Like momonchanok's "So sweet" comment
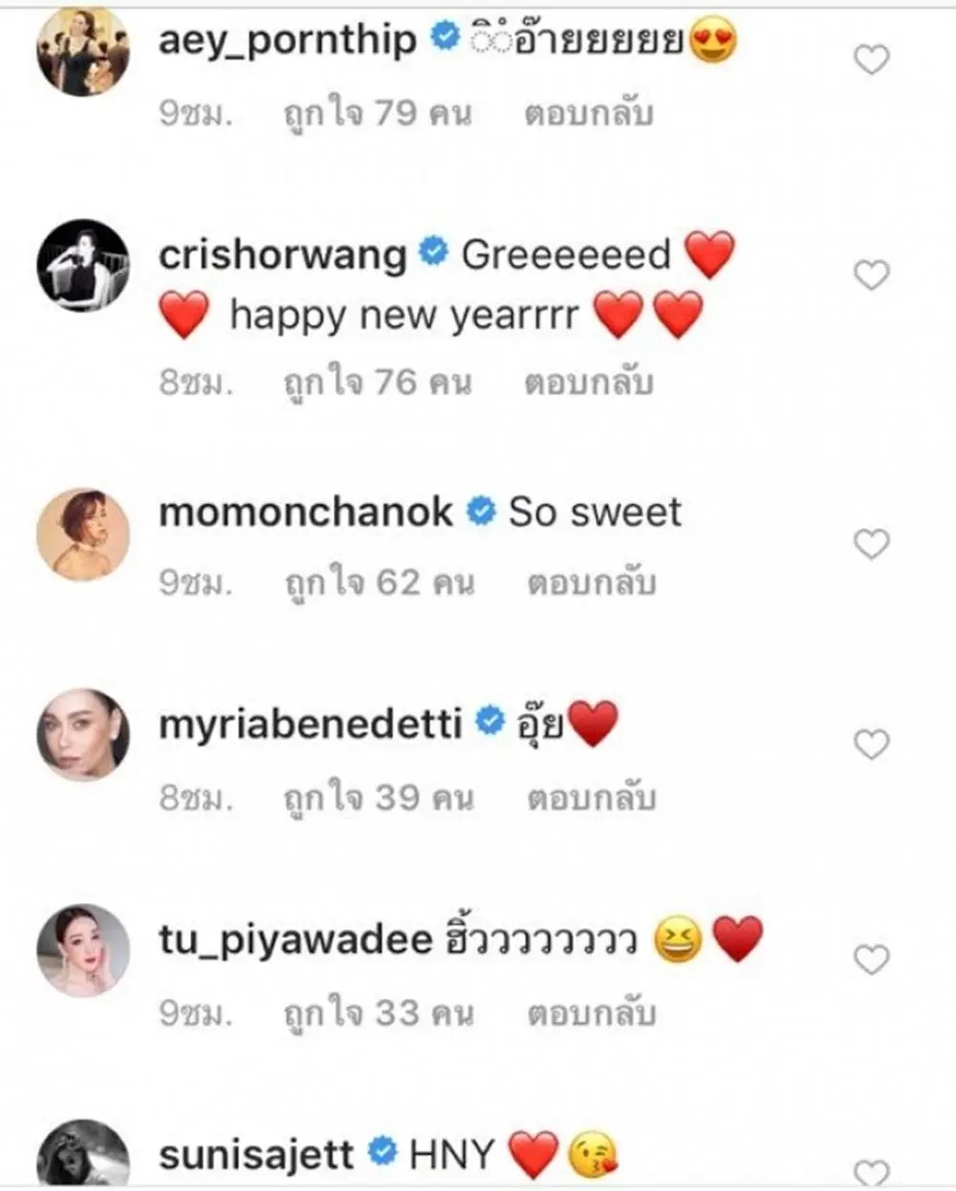 coord(871,544)
